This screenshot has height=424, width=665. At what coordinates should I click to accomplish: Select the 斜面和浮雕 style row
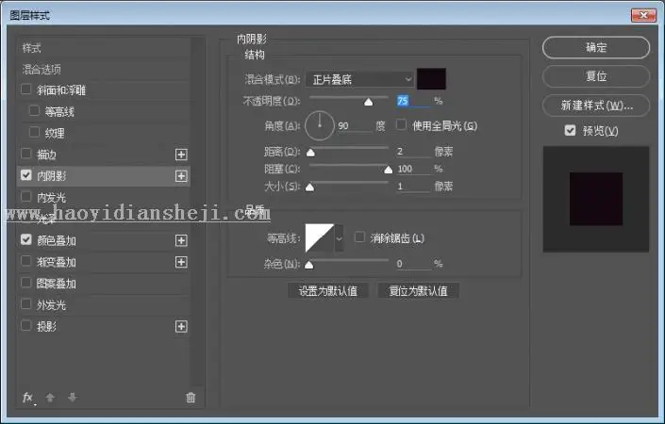104,90
